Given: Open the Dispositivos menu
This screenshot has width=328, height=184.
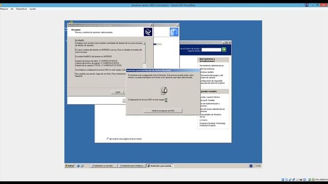Looking at the screenshot, I should point(22,9).
